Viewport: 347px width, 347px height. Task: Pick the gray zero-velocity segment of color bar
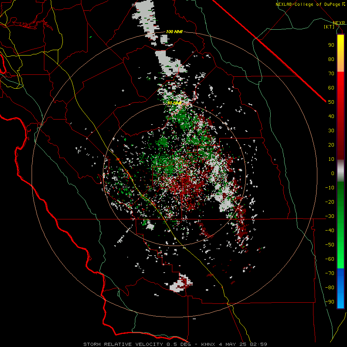pos(340,171)
